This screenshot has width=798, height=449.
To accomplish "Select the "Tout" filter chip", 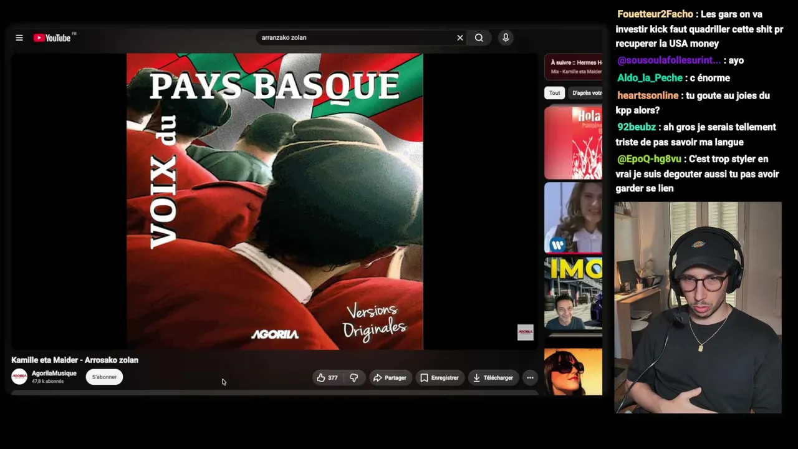I will point(554,93).
